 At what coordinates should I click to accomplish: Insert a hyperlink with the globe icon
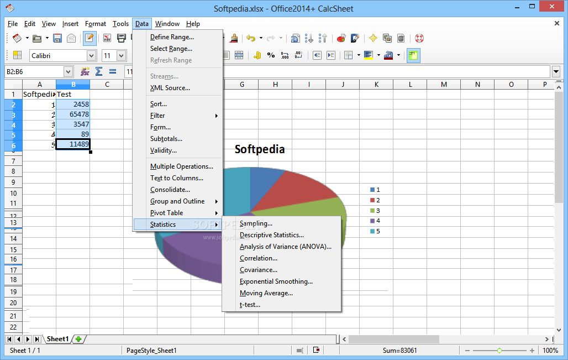296,38
